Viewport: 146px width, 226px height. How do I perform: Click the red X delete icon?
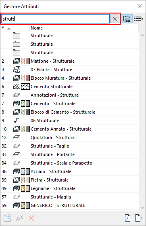pyautogui.click(x=31, y=218)
